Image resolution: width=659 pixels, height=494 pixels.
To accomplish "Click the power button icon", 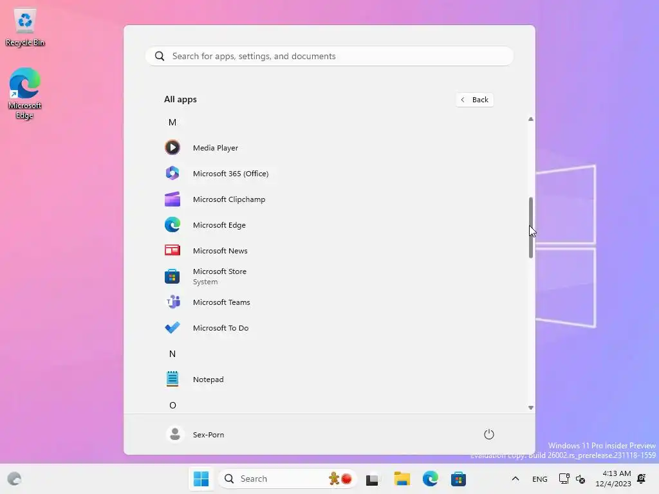I will [x=489, y=434].
